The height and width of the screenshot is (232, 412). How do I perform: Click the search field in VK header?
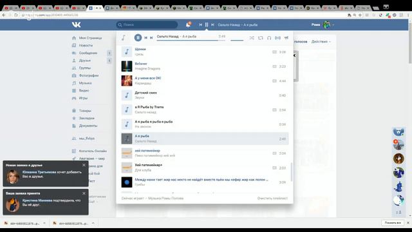click(147, 24)
